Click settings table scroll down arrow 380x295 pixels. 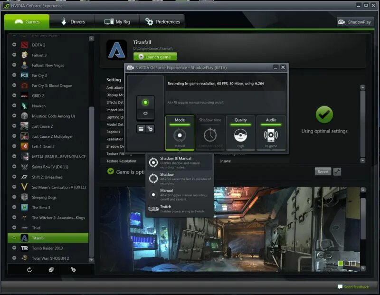[362, 161]
